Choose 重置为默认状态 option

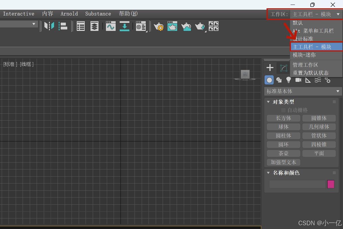[x=316, y=73]
